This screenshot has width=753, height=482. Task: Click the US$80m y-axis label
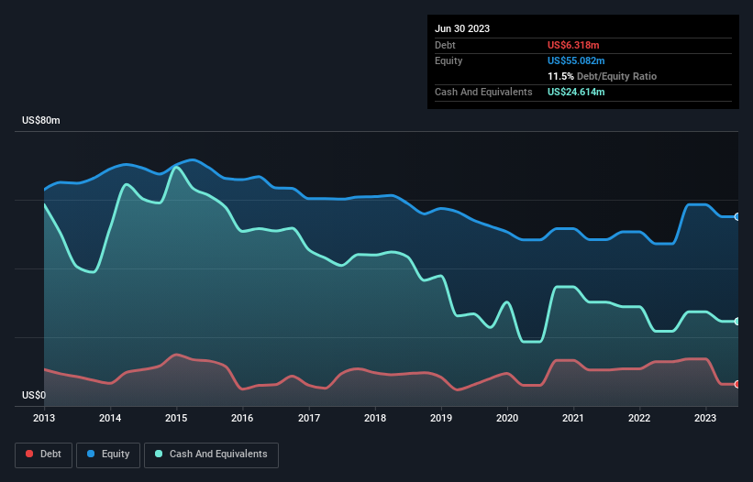[x=40, y=121]
